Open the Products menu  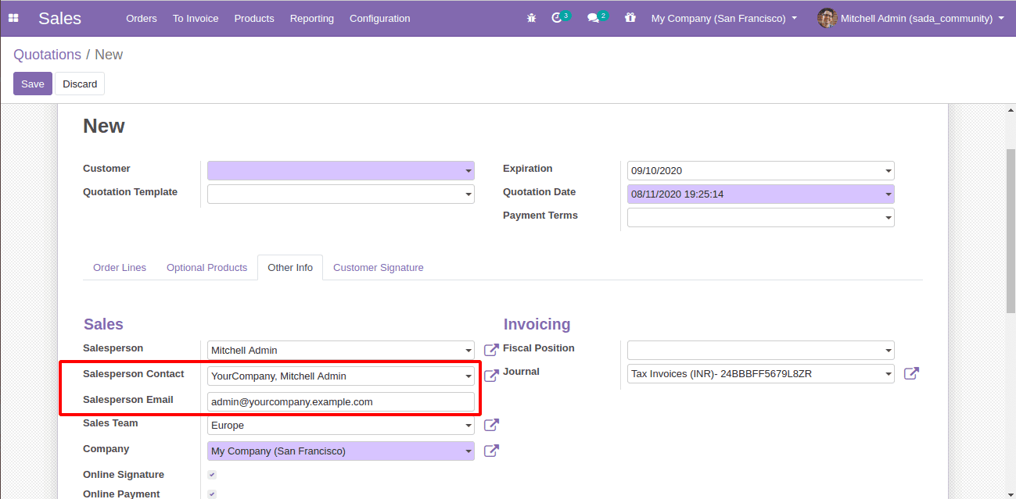tap(254, 18)
